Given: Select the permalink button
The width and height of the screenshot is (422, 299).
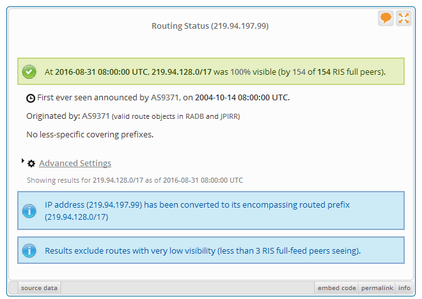Looking at the screenshot, I should [377, 288].
